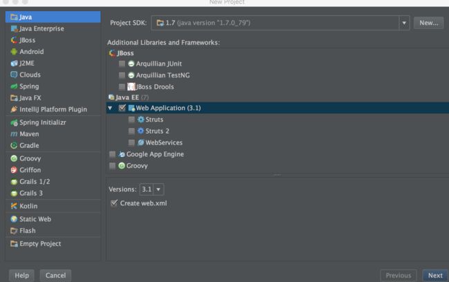Click the JBoss icon in the sidebar list

click(x=14, y=40)
